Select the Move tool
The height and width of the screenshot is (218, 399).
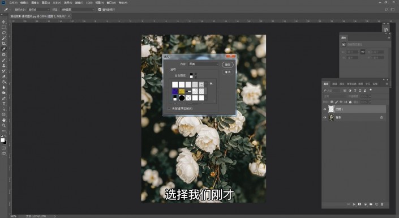click(3, 22)
